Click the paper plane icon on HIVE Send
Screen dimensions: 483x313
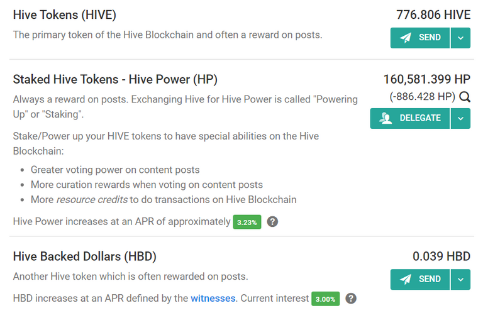[x=406, y=38]
